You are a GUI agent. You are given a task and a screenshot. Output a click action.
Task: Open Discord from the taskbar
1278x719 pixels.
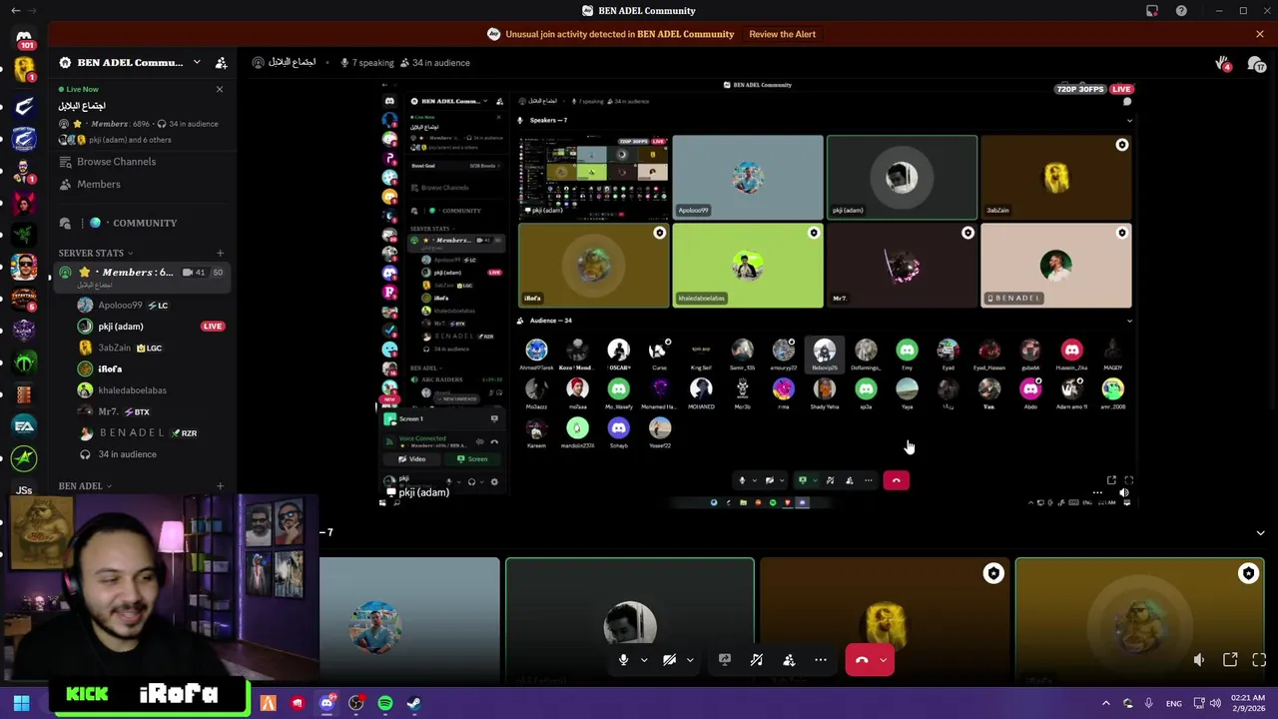(x=326, y=703)
